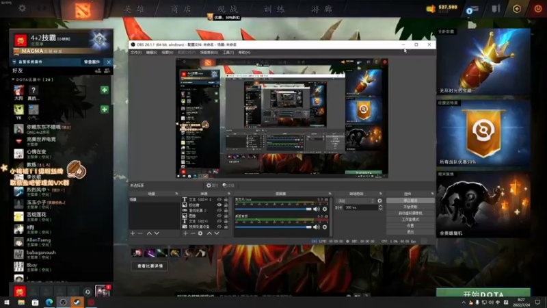Open transition properties gear in OBS
The image size is (547, 308).
[x=379, y=201]
